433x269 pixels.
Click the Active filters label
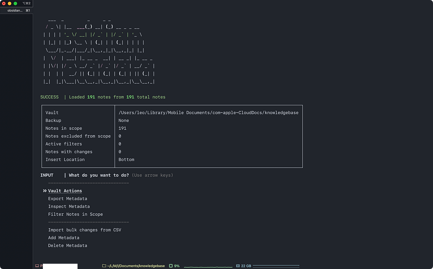click(64, 144)
